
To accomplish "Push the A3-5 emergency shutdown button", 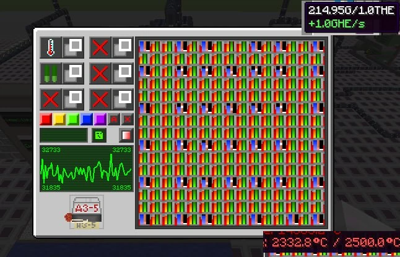I will point(87,212).
